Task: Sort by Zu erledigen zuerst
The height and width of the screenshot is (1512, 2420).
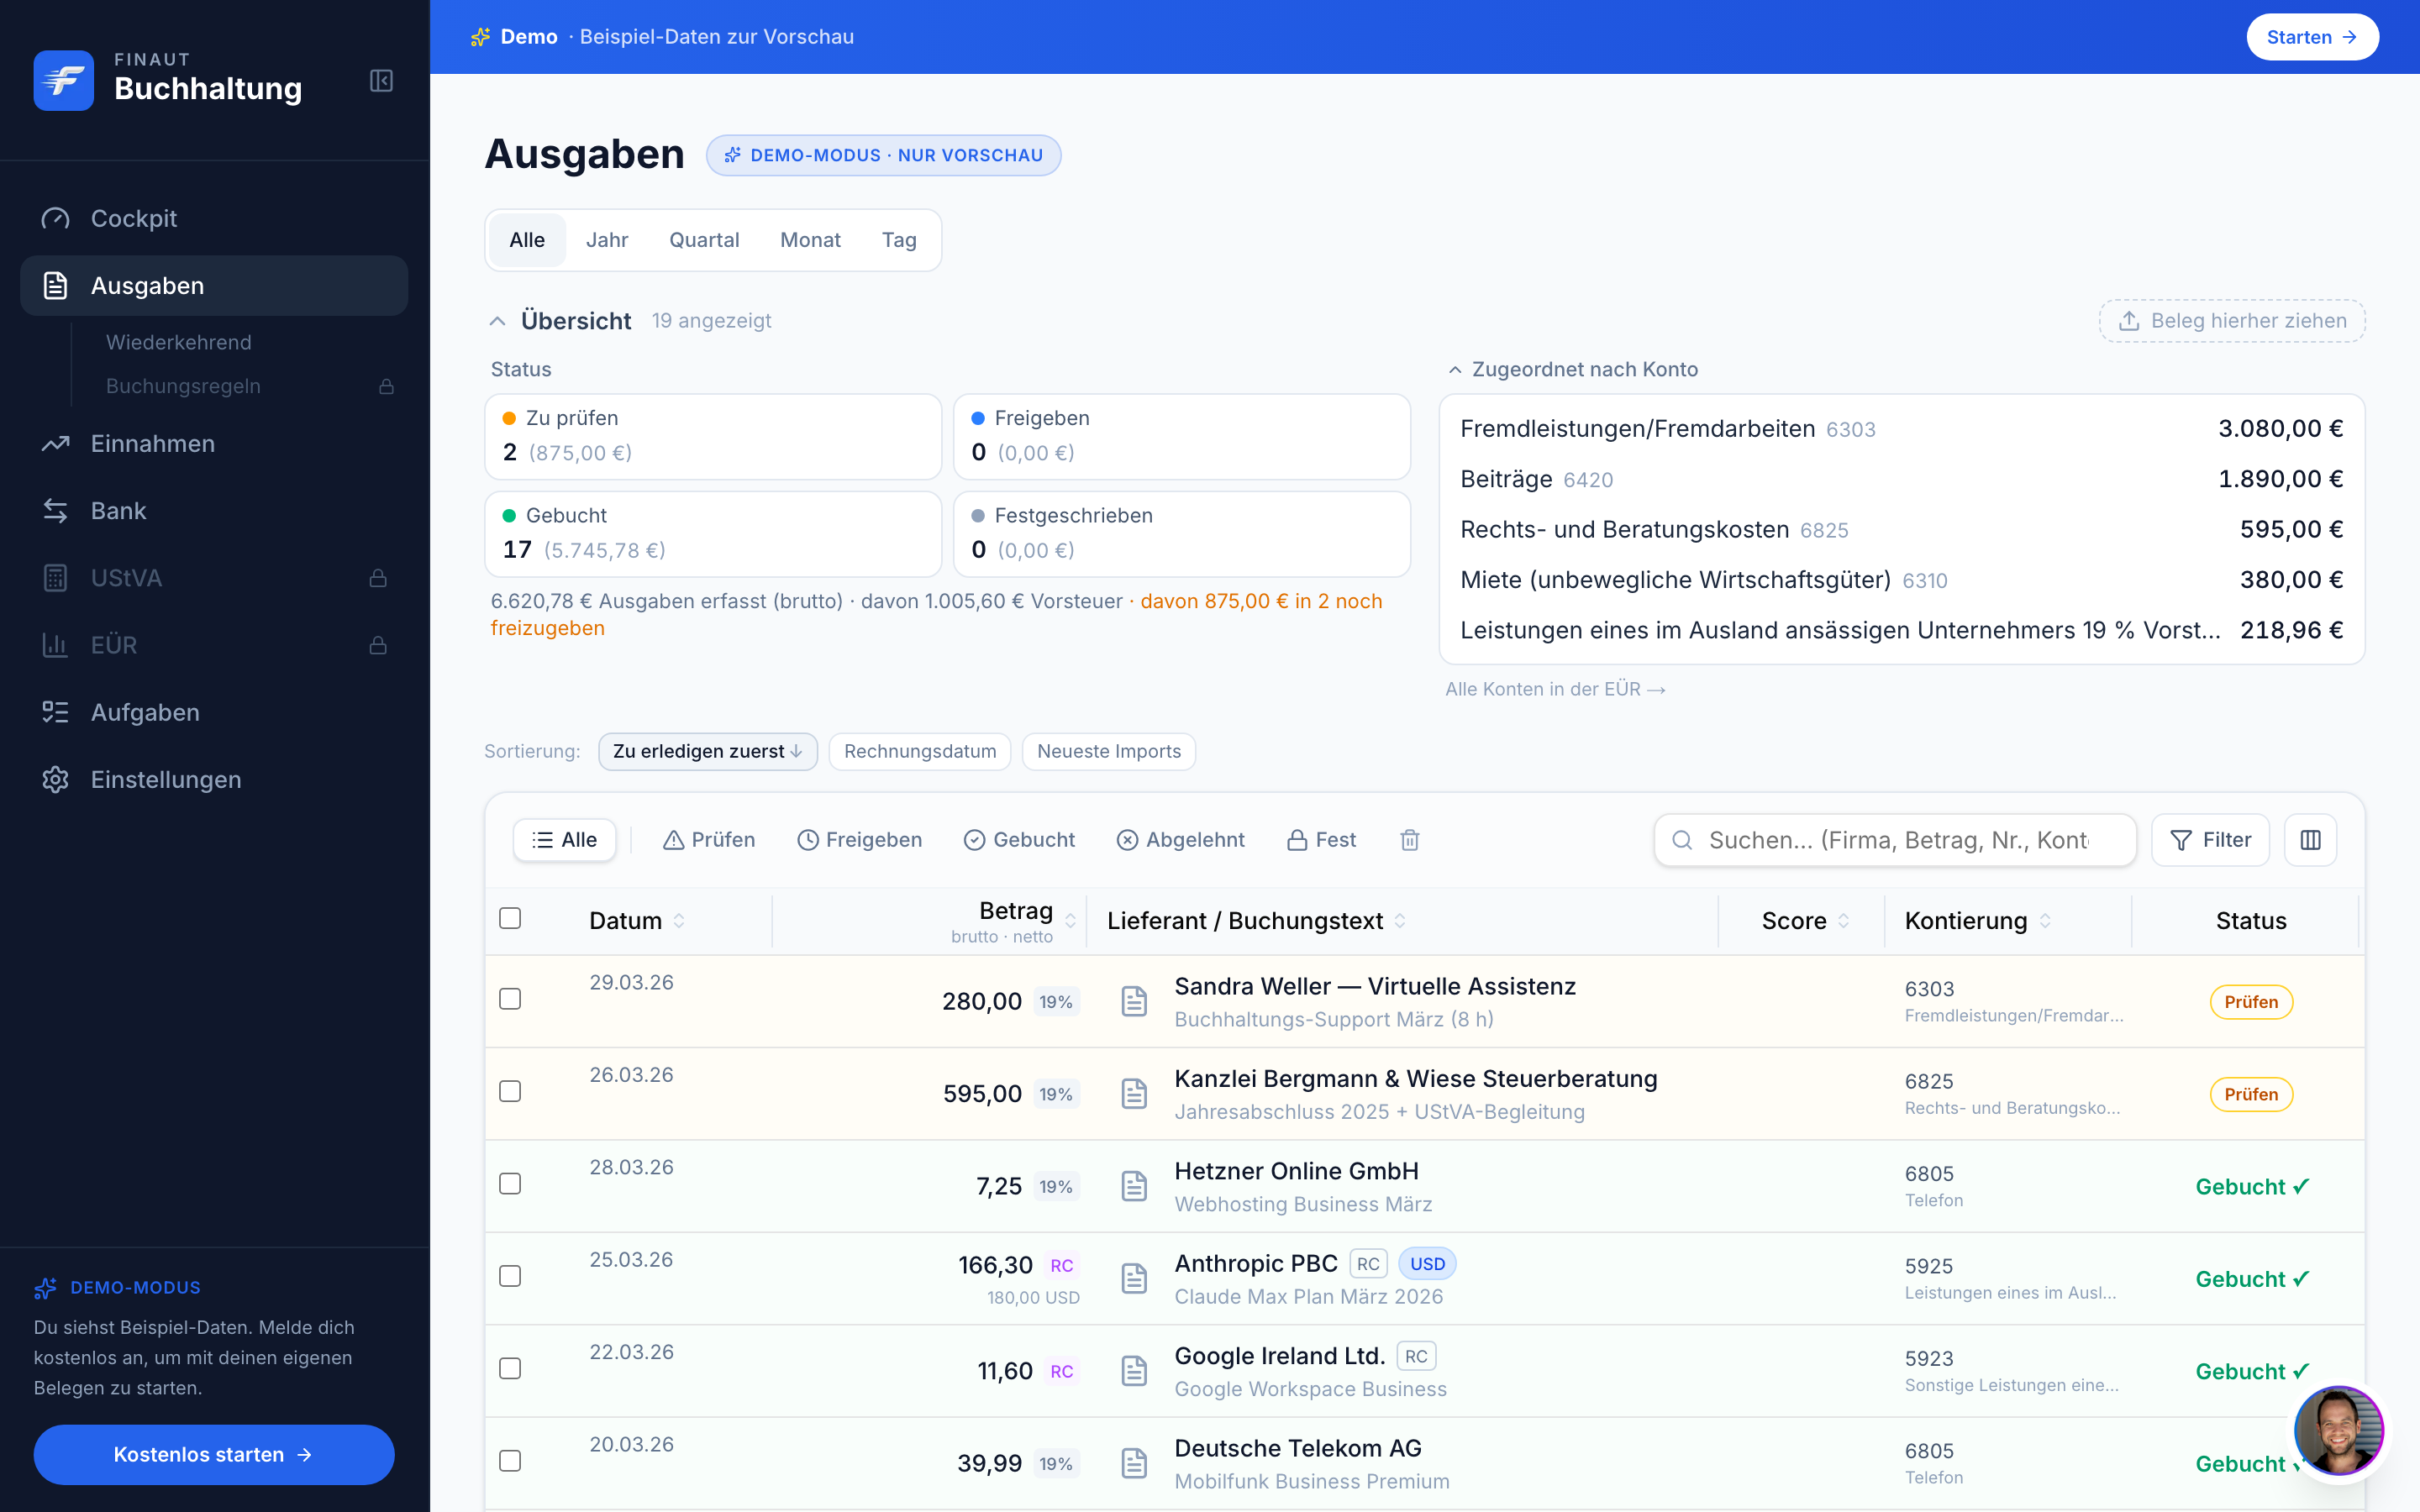Action: pos(708,751)
